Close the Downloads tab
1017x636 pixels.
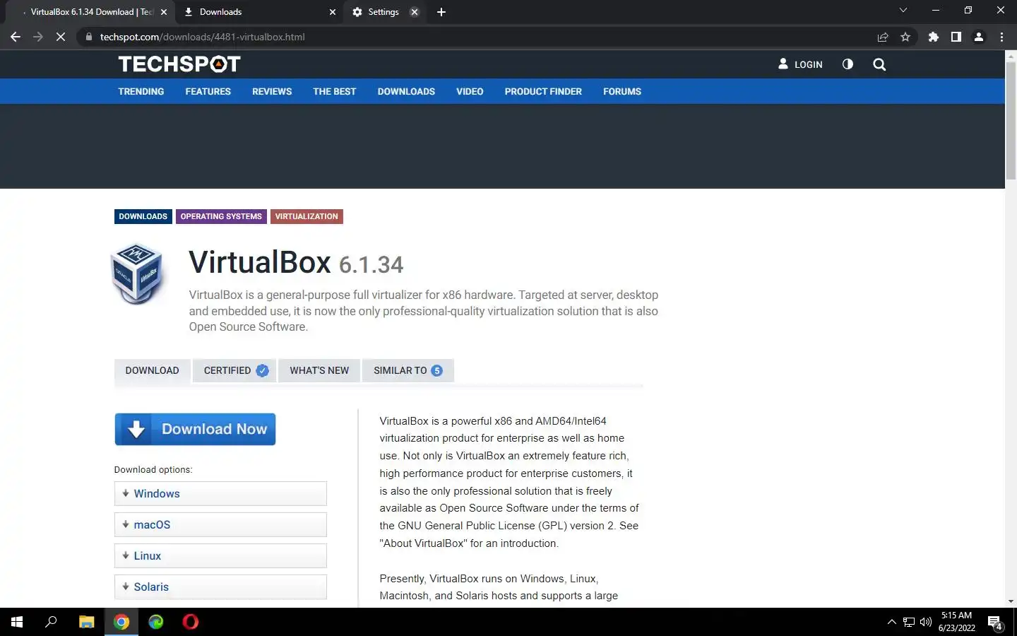333,12
